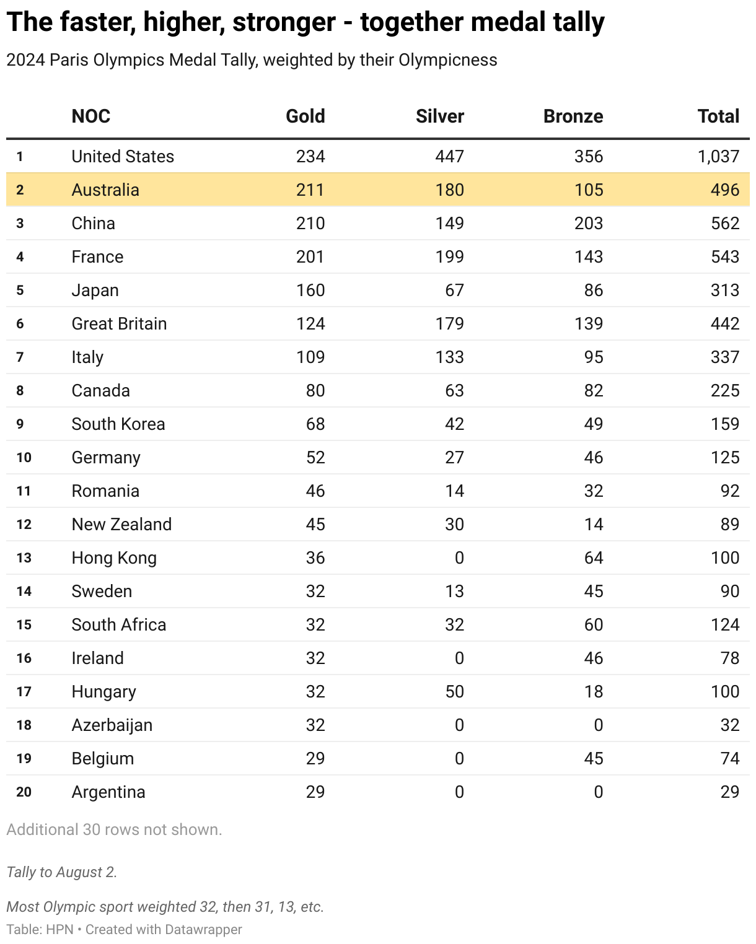Select the highlighted Australia row name
The image size is (756, 944).
105,190
